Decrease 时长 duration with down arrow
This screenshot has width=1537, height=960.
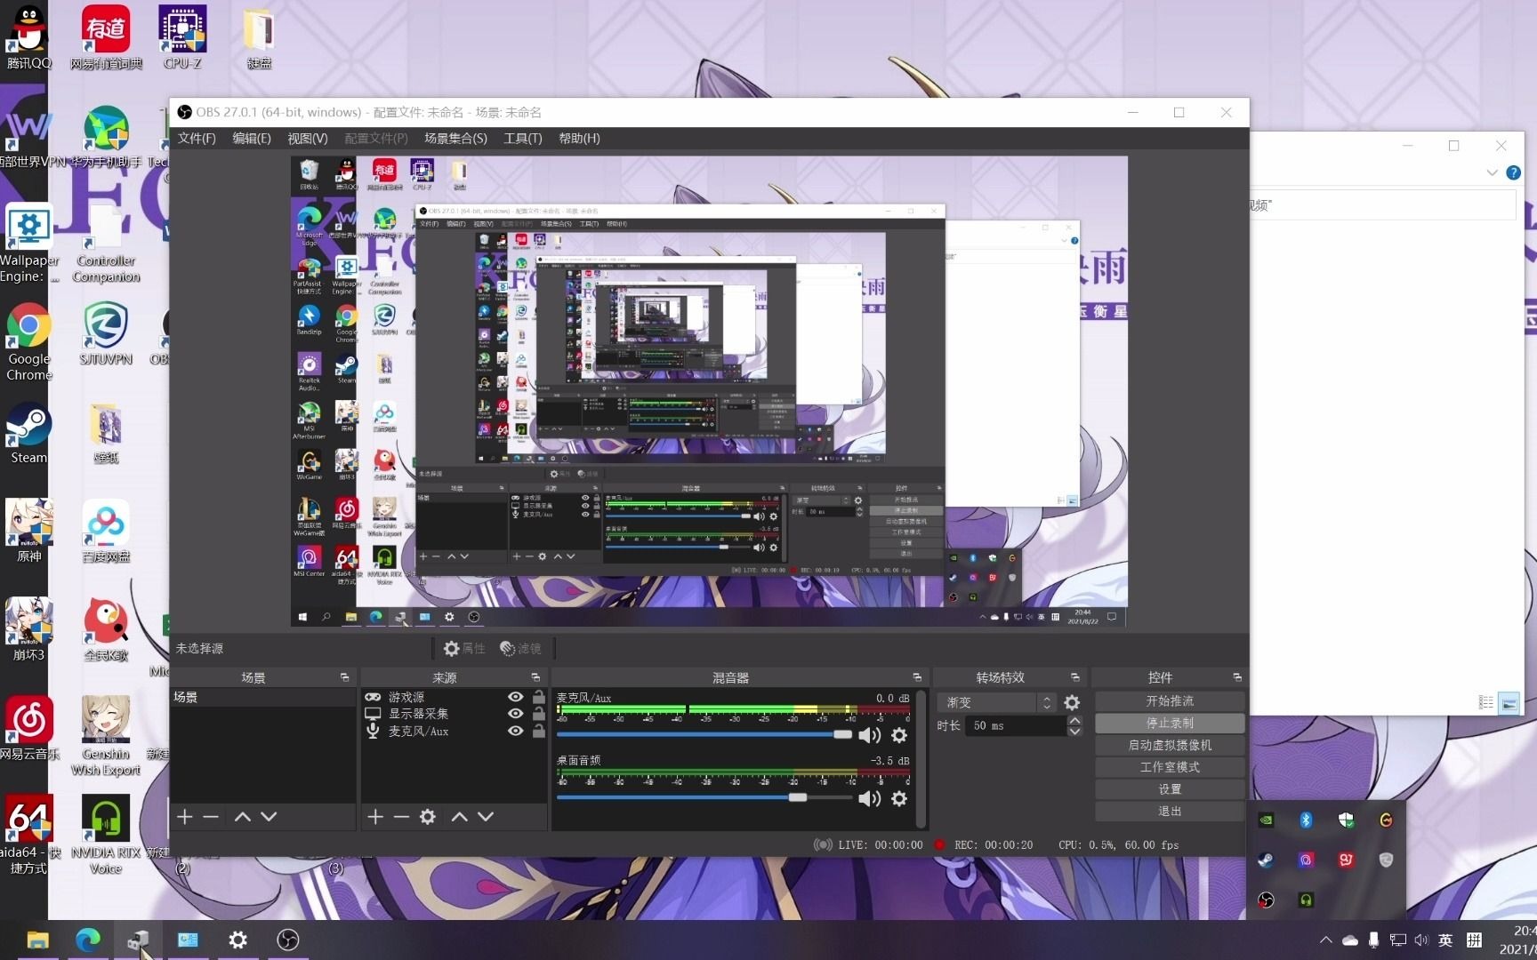1074,732
